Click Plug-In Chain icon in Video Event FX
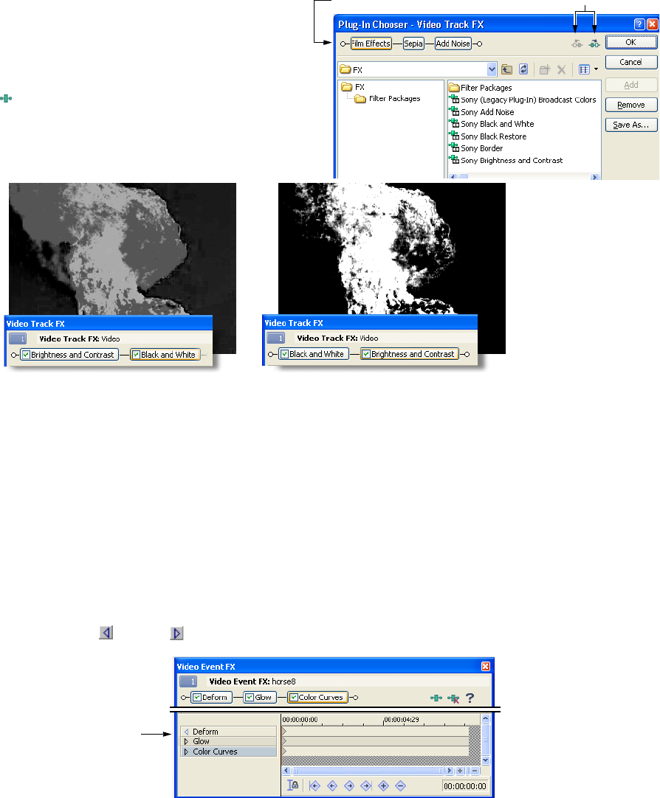 click(436, 698)
